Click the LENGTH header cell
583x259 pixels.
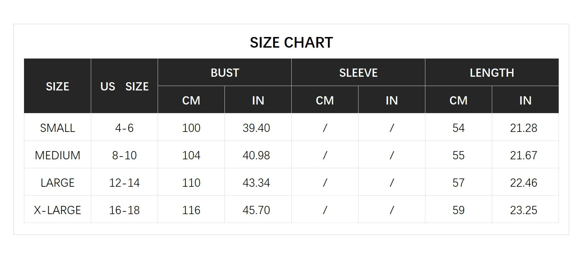[x=492, y=73]
